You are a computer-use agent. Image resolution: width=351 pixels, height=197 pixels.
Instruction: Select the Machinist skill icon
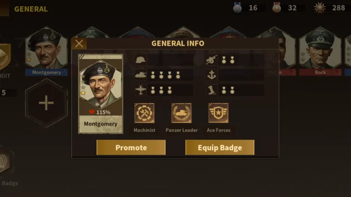(x=144, y=113)
